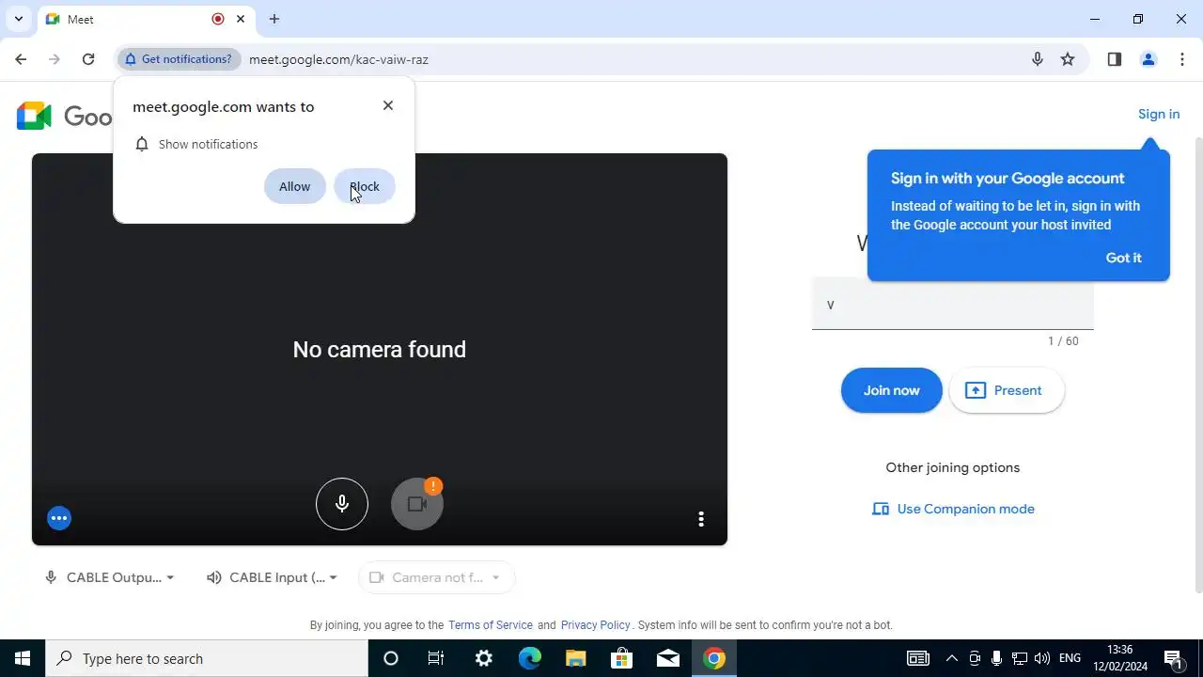1203x677 pixels.
Task: Expand the CABLE Input speaker dropdown
Action: point(273,577)
